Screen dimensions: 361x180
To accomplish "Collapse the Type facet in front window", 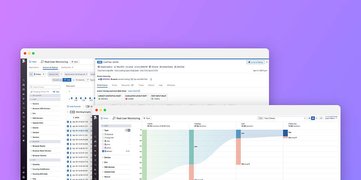I will [103, 130].
